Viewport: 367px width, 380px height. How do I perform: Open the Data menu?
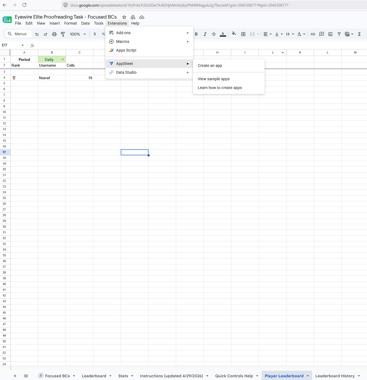(85, 23)
